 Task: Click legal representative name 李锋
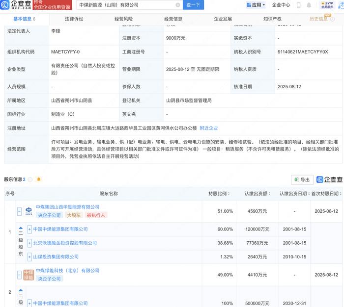(56, 31)
